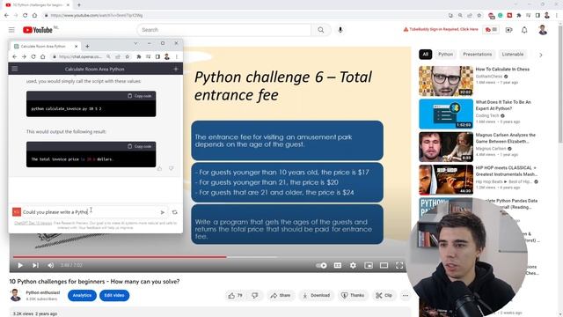Click the Download button
Screen dimensions: 563x317
pos(317,296)
